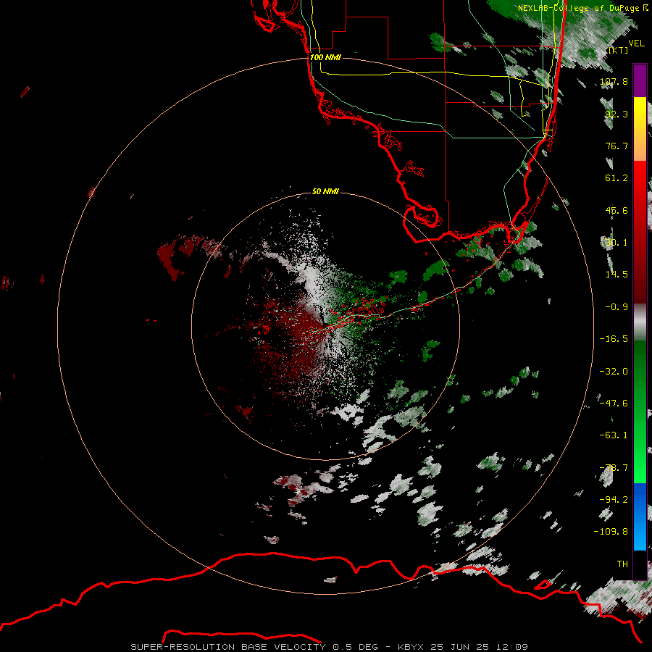652x652 pixels.
Task: Select the 45.6 velocity scale value
Action: (617, 210)
